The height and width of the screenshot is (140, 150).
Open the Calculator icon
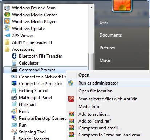(x=14, y=63)
